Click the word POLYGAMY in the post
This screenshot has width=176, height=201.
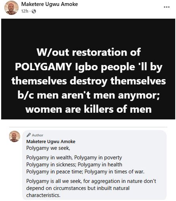pyautogui.click(x=44, y=67)
